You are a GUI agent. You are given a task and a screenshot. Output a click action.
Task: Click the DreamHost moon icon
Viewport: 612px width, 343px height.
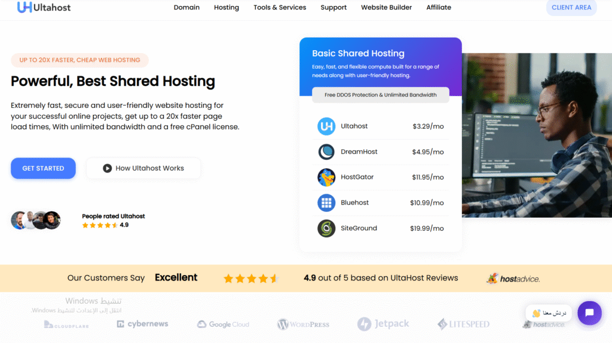[326, 152]
